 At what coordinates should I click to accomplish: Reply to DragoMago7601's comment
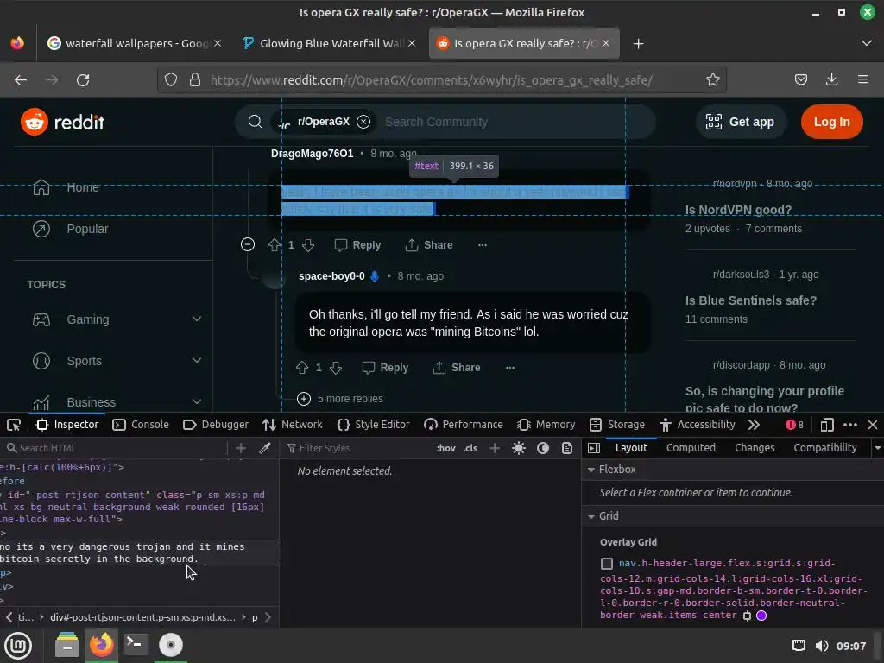click(357, 244)
